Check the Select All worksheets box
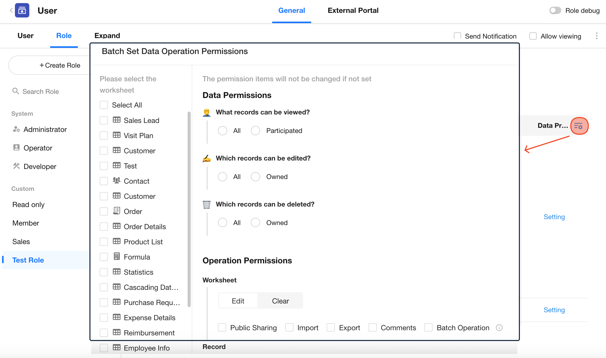The height and width of the screenshot is (358, 606). 104,105
